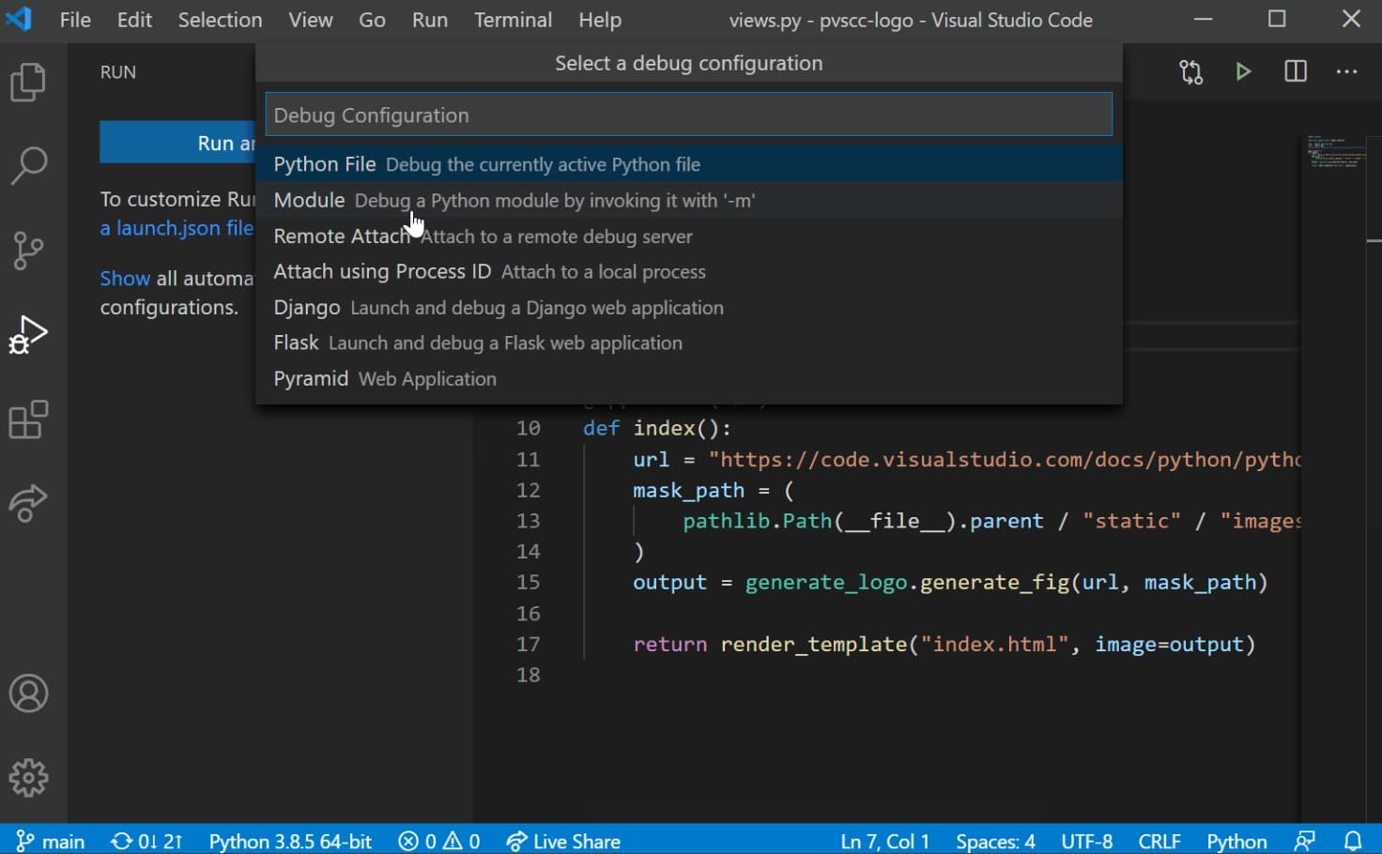The image size is (1382, 854).
Task: Open the Extensions view
Action: (x=28, y=419)
